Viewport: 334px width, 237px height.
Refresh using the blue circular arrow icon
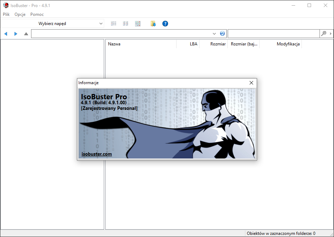(222, 33)
